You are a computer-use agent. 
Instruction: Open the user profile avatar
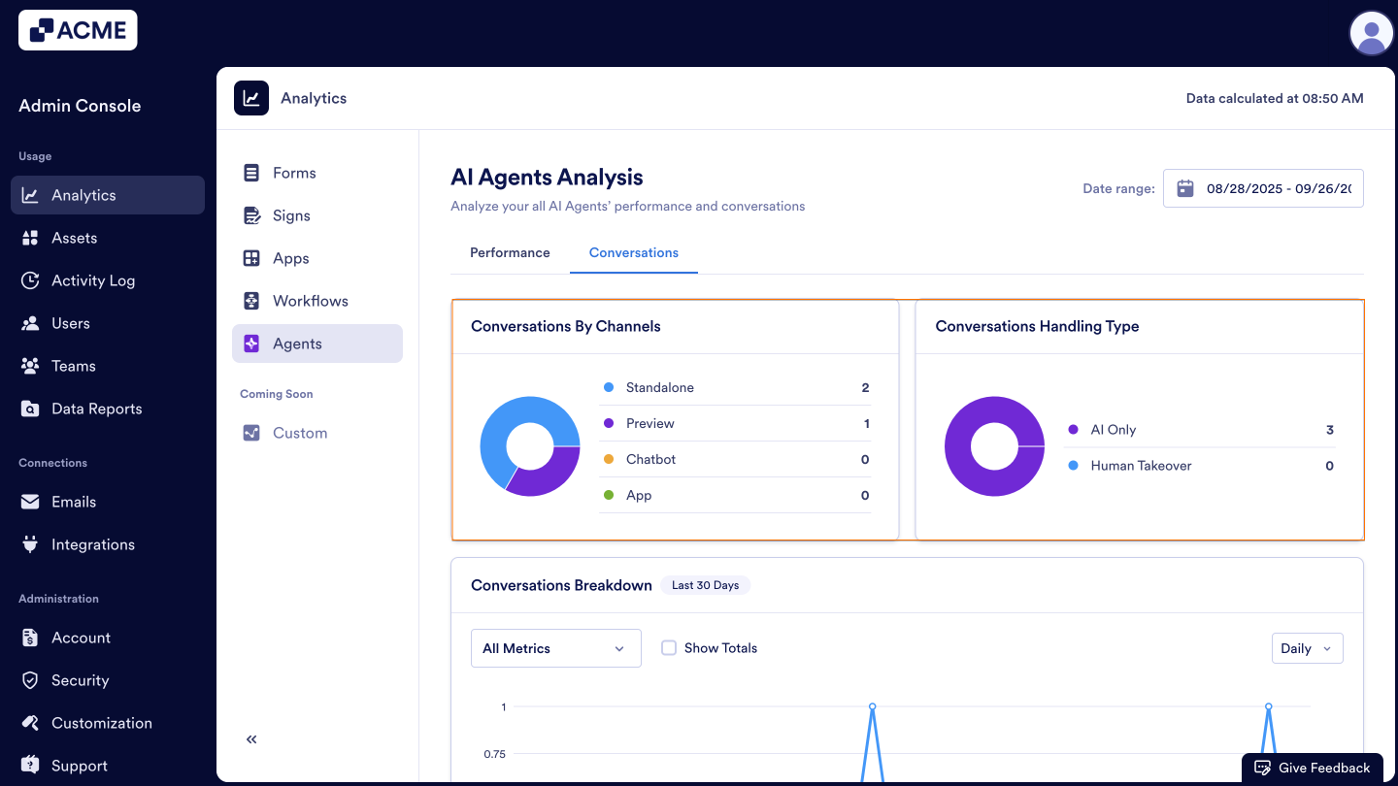(1371, 32)
